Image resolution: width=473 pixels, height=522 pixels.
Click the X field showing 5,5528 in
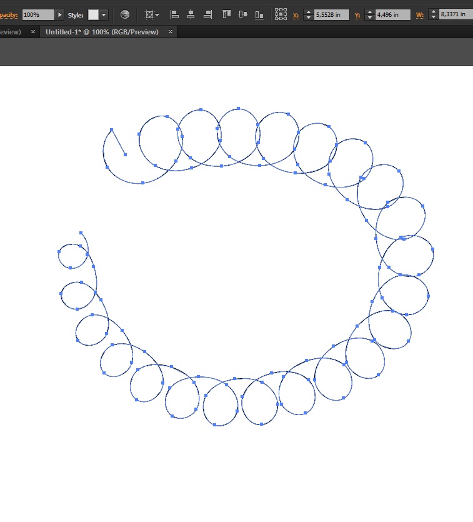pos(331,14)
